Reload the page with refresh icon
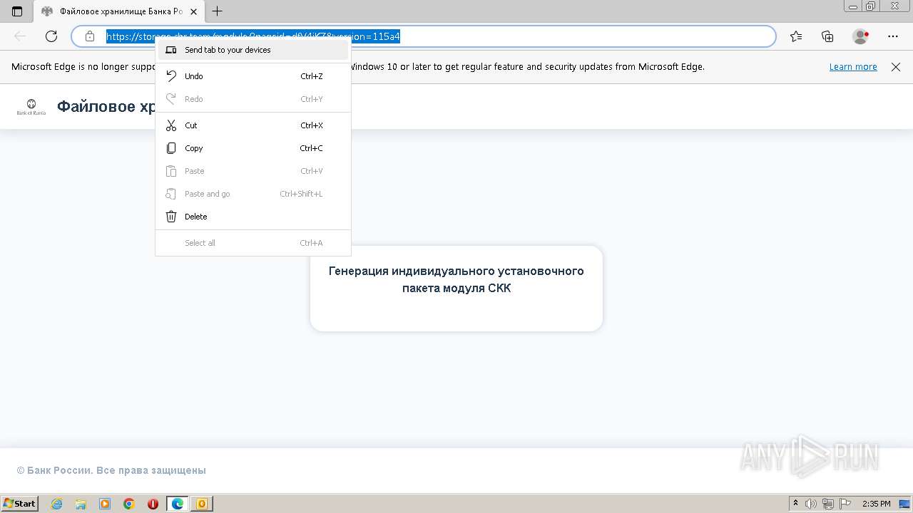 click(x=51, y=36)
